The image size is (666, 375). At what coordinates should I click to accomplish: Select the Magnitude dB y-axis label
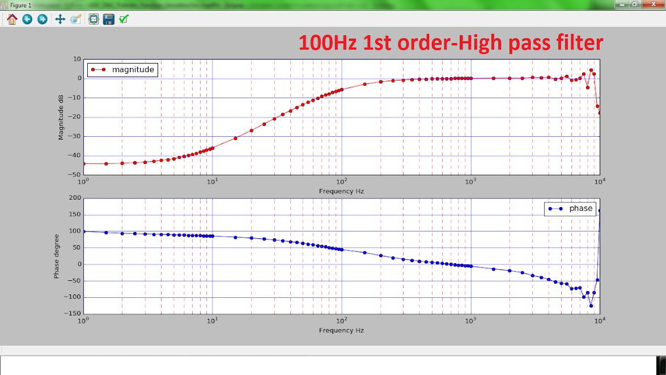61,117
